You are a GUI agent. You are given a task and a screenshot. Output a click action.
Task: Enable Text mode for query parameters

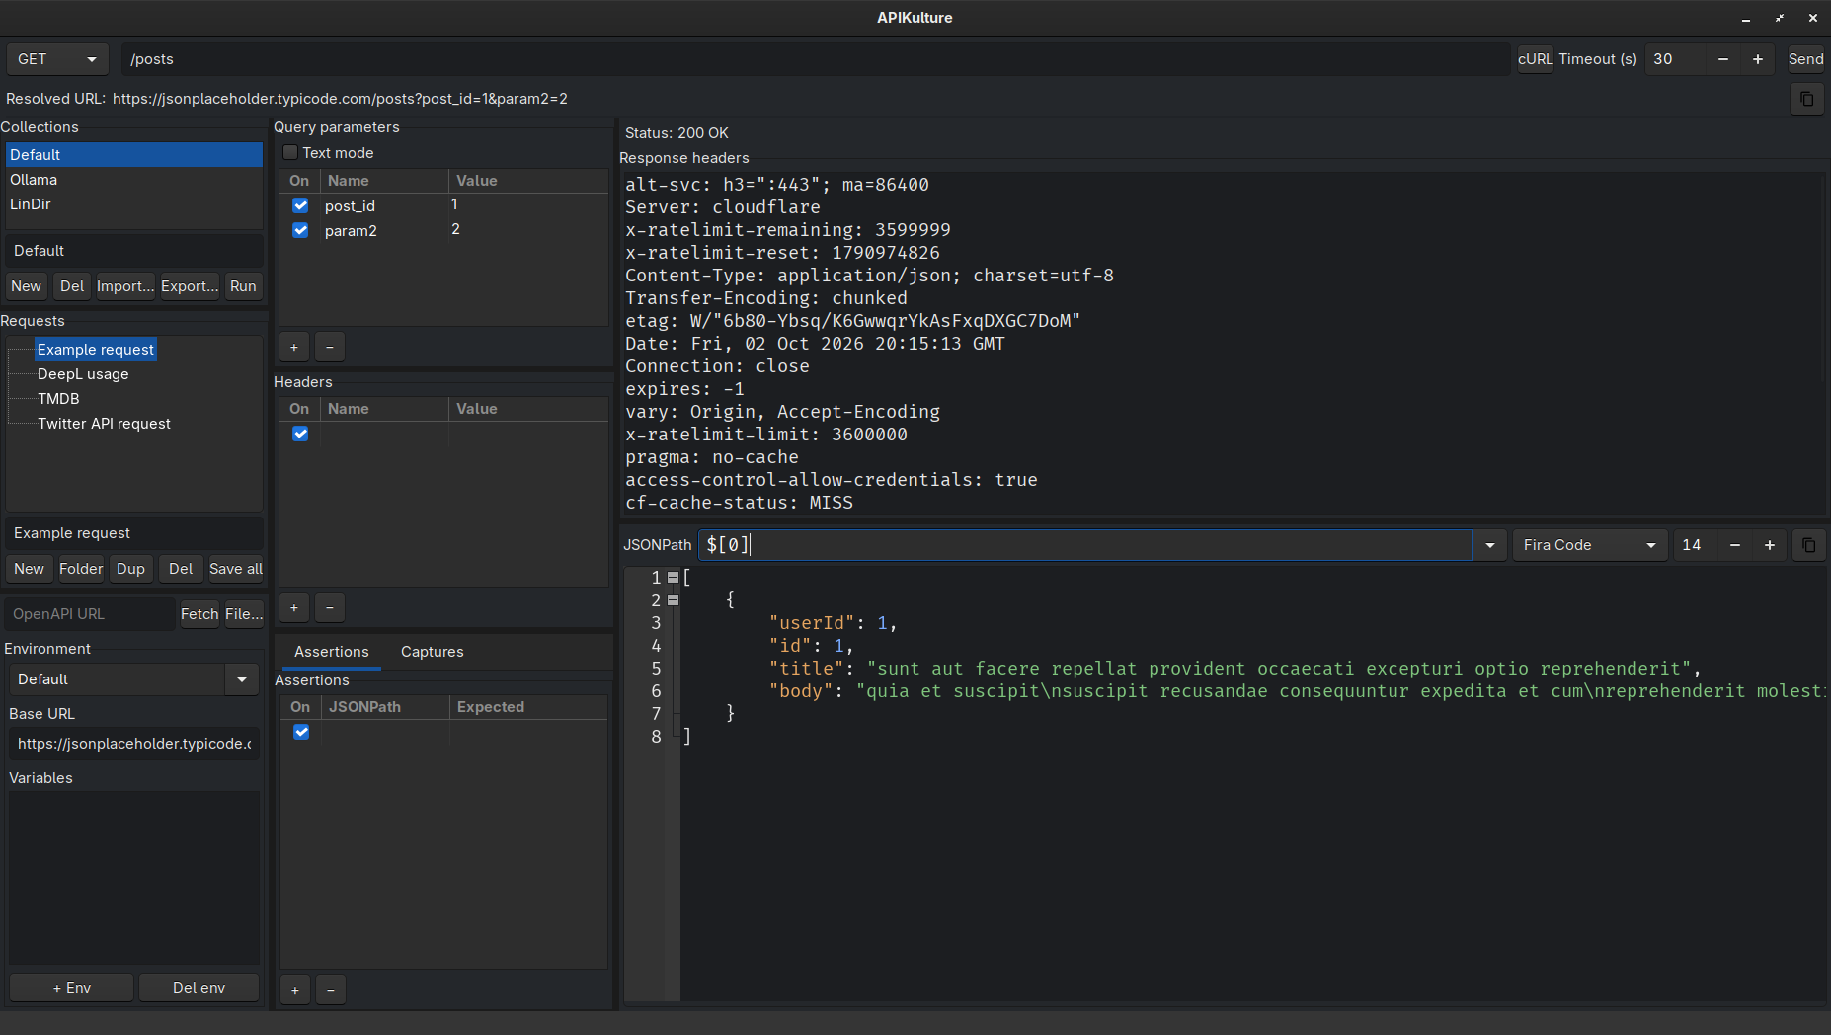(290, 152)
